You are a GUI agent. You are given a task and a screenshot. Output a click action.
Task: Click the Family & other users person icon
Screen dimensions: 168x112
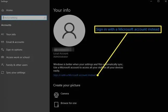3,65
